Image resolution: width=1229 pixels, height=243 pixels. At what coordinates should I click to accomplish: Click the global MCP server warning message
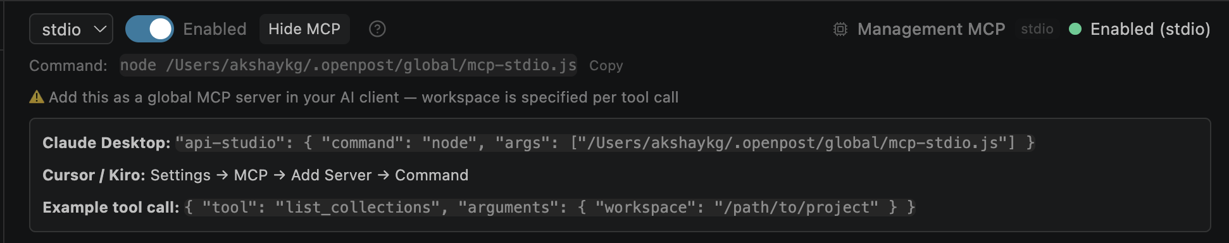pos(363,97)
